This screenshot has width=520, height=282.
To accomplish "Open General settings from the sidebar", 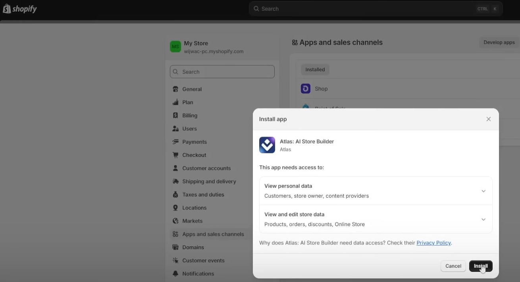I will pos(191,89).
